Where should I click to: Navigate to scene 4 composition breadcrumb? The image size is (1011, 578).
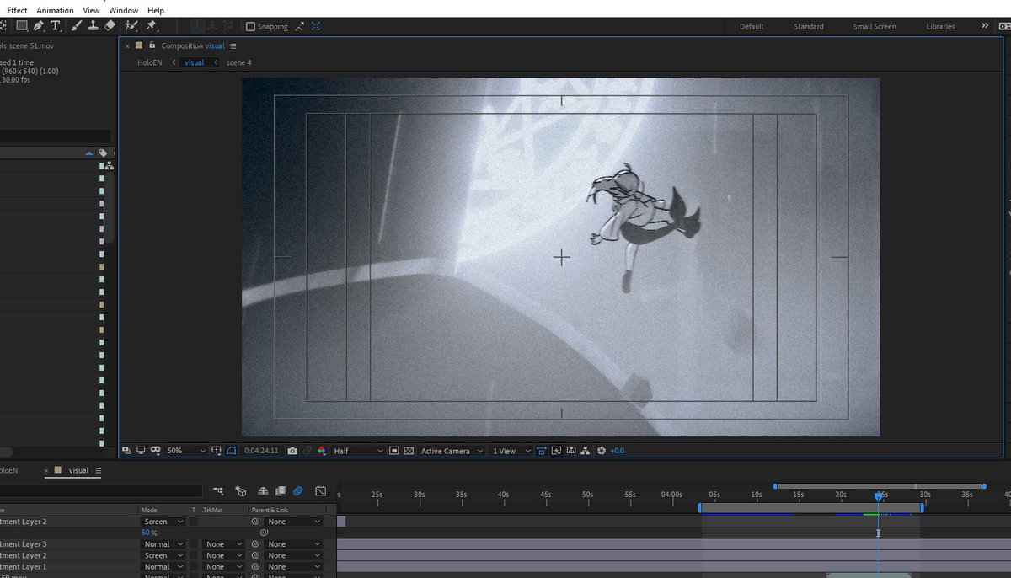click(x=238, y=62)
